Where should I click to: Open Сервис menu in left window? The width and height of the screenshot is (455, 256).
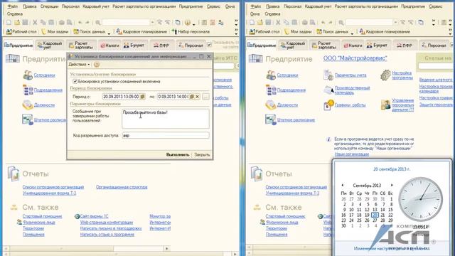point(213,6)
